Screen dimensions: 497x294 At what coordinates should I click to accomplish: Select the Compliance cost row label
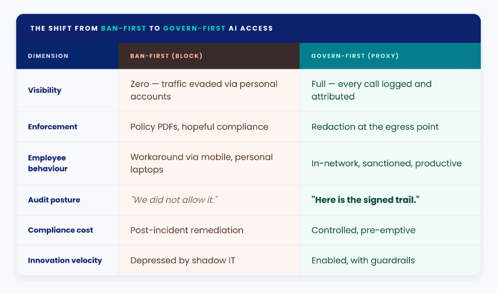(x=61, y=230)
